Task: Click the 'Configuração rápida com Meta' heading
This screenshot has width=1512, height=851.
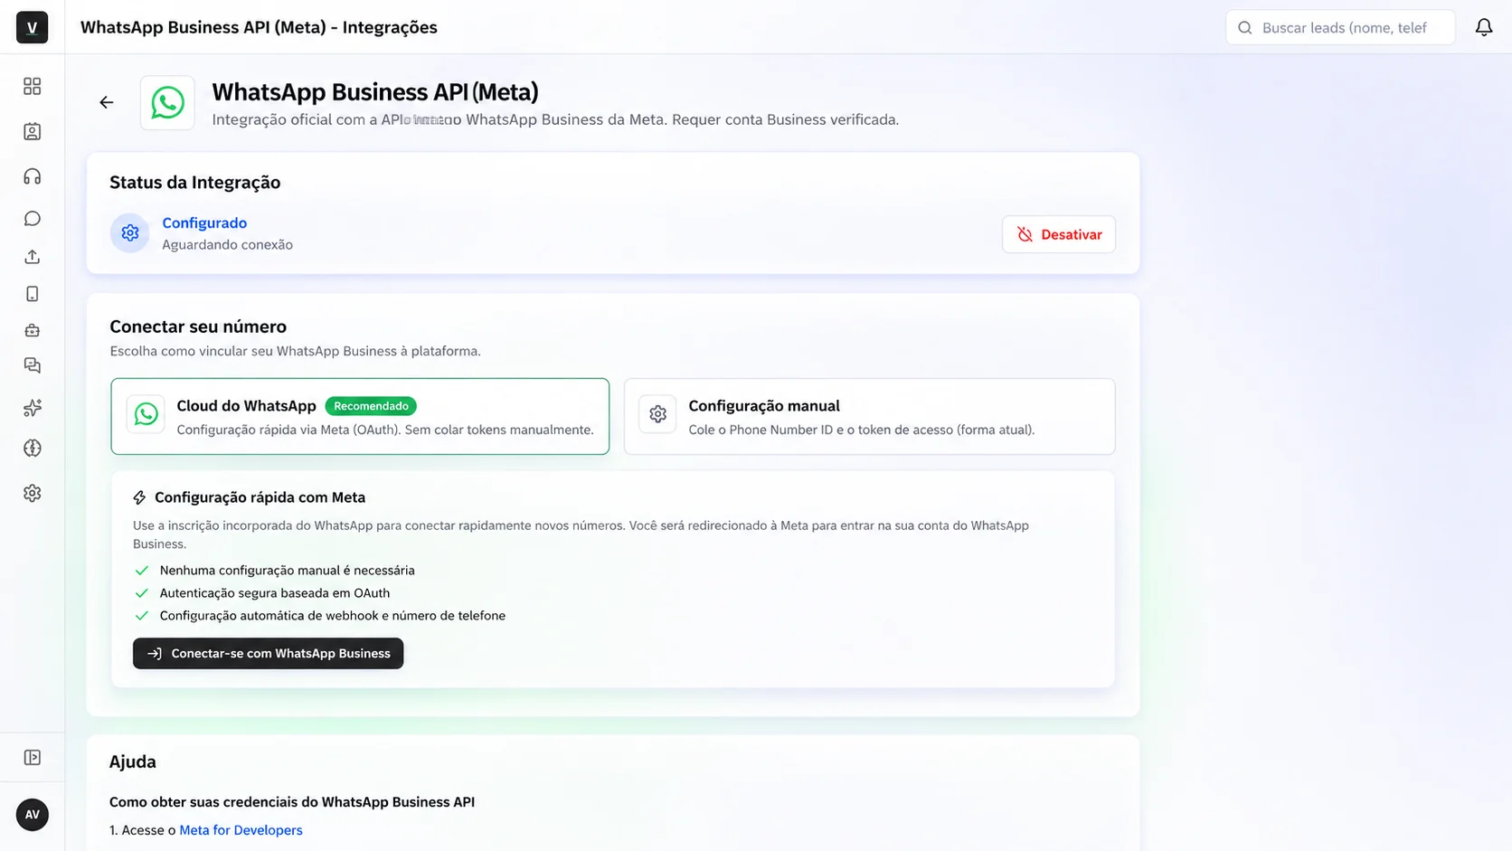Action: 260,497
